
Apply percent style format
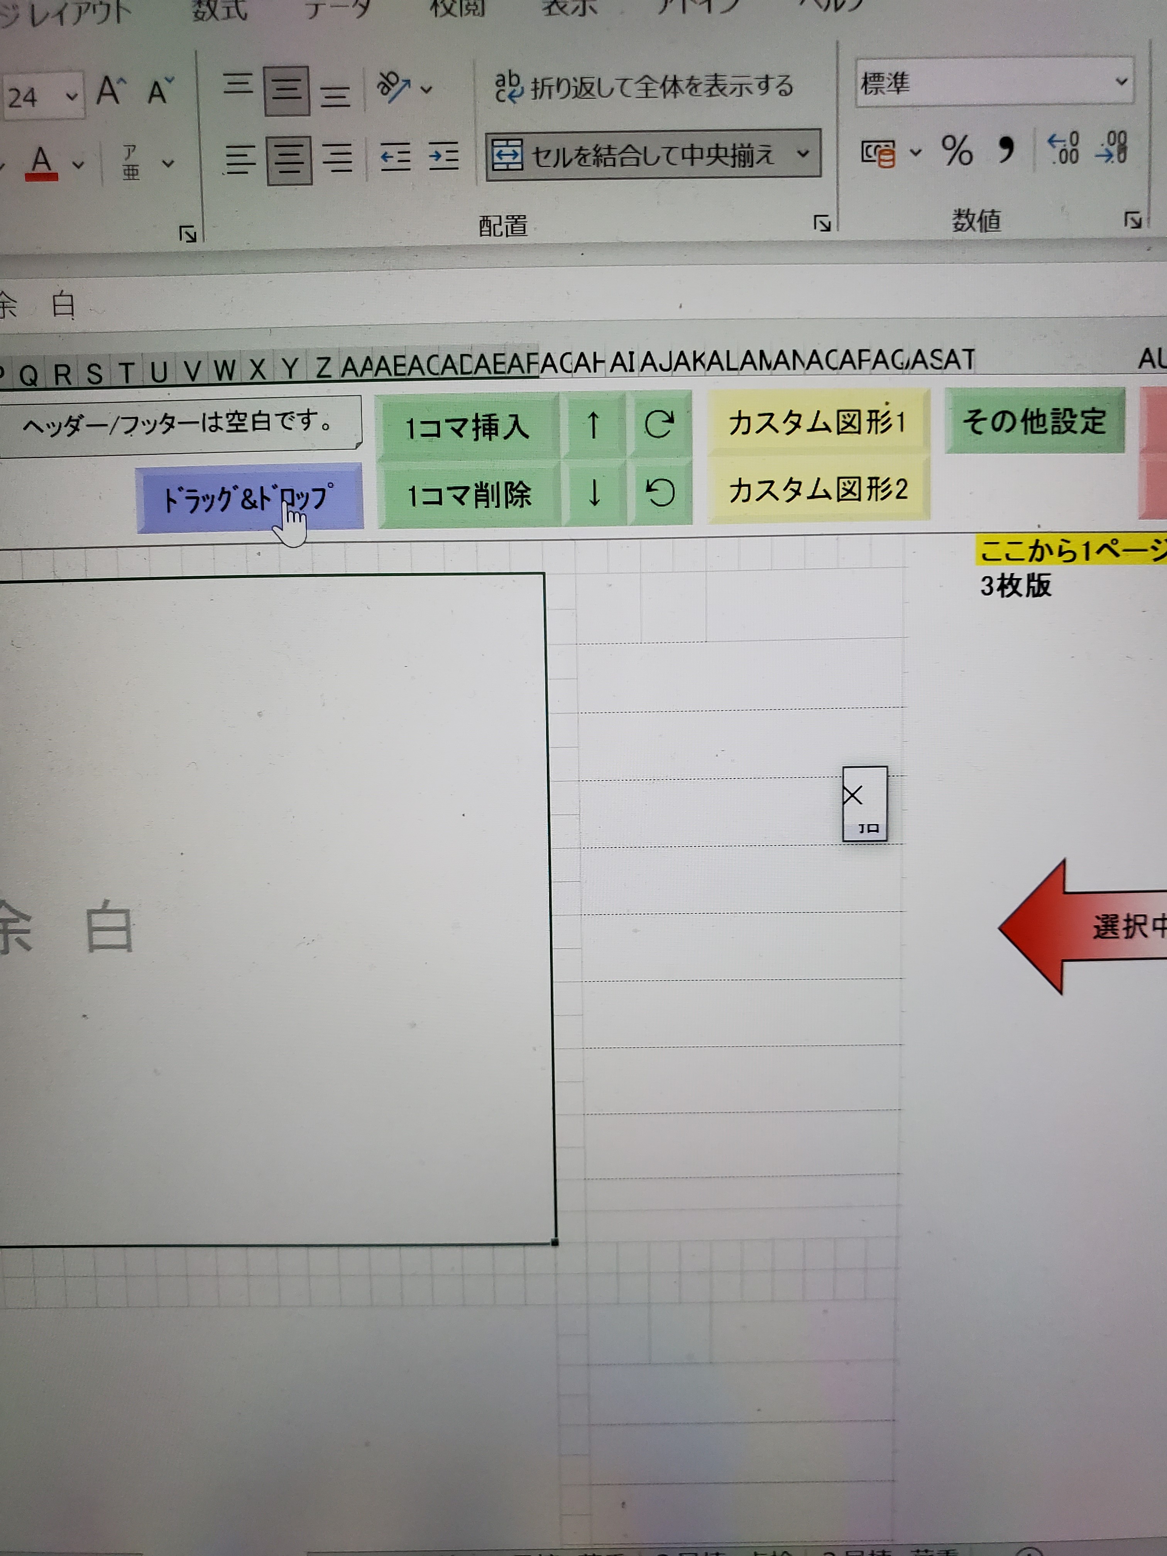pyautogui.click(x=957, y=151)
